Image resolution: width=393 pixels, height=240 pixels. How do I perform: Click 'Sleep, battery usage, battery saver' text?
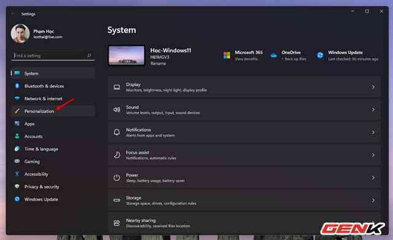point(155,180)
